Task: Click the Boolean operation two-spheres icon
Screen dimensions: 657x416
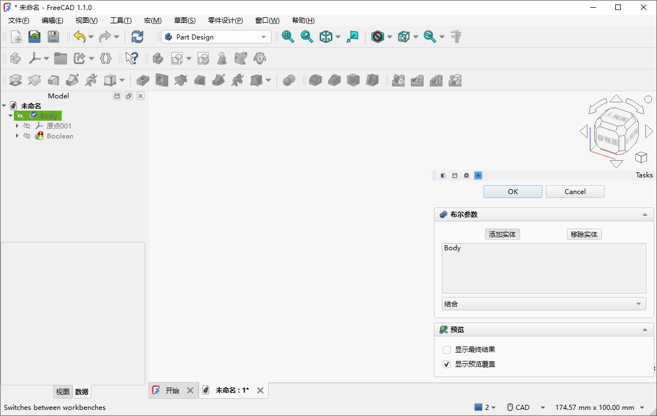Action: [289, 81]
